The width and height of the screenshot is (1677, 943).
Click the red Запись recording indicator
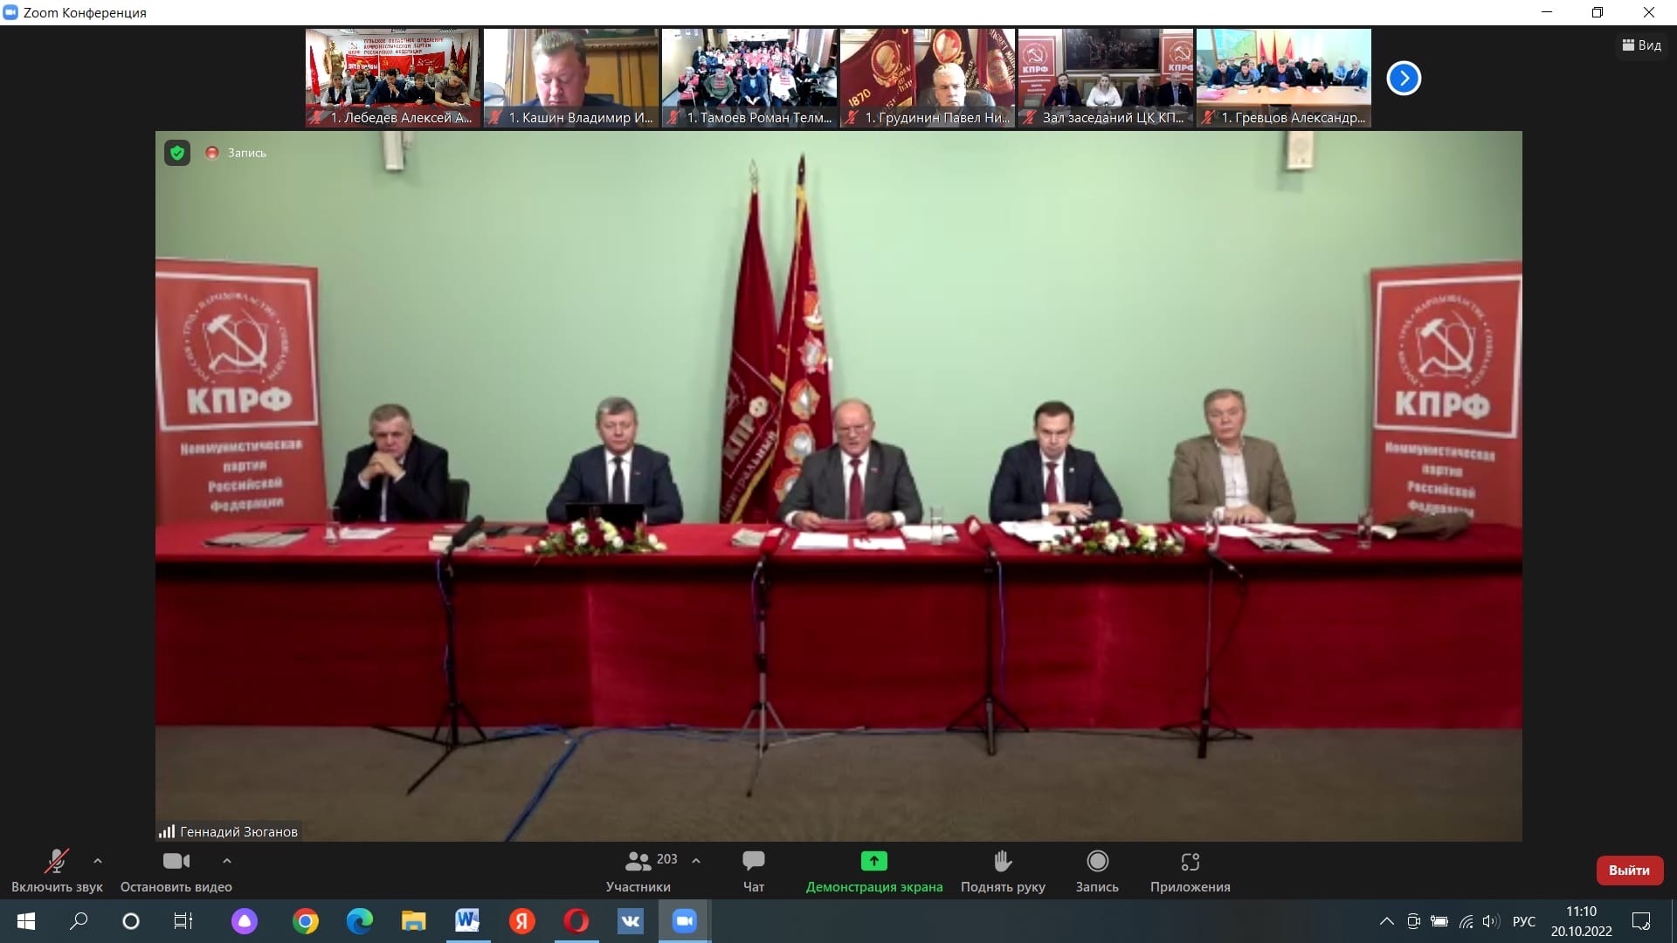[x=236, y=153]
